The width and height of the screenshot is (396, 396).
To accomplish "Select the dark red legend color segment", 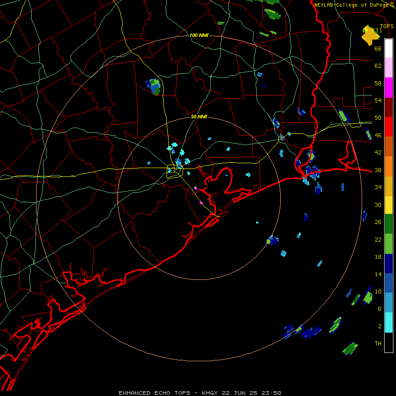I will click(x=389, y=107).
